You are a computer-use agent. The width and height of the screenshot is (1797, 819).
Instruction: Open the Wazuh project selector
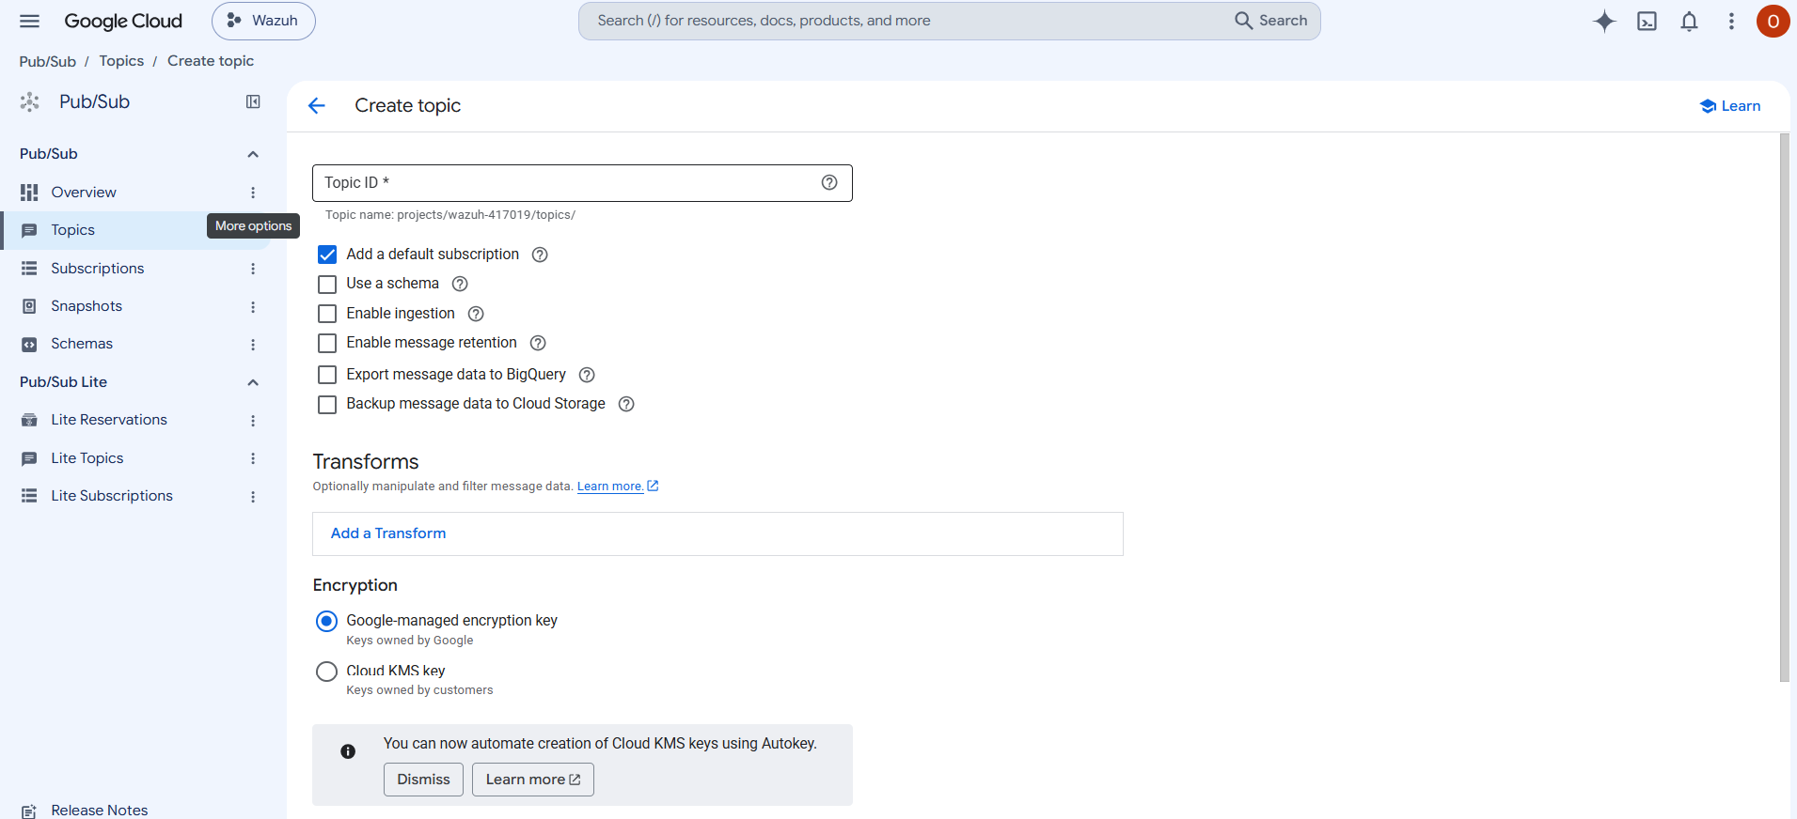pos(263,21)
